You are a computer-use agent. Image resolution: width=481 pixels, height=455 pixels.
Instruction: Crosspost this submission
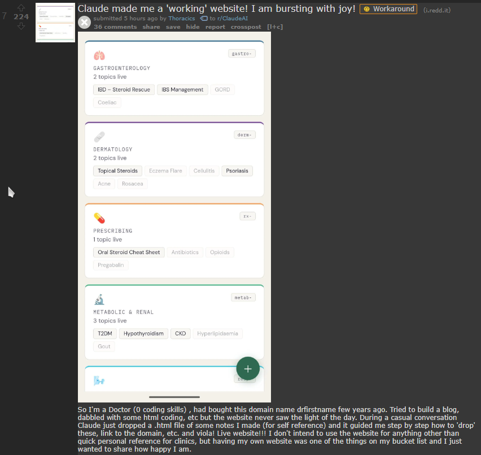click(x=246, y=27)
